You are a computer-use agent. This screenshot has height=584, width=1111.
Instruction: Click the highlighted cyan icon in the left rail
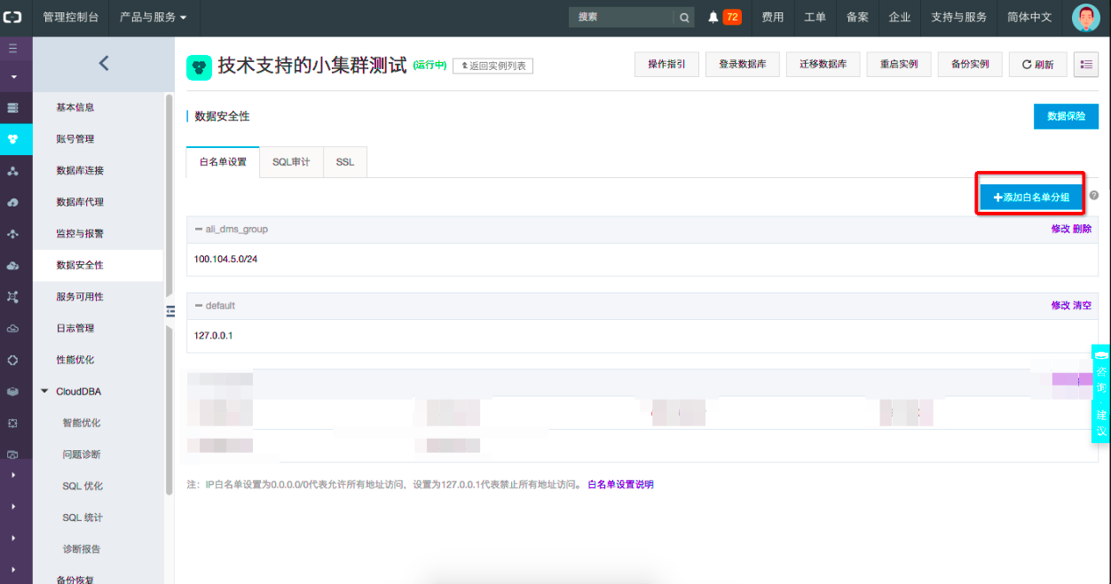click(12, 139)
